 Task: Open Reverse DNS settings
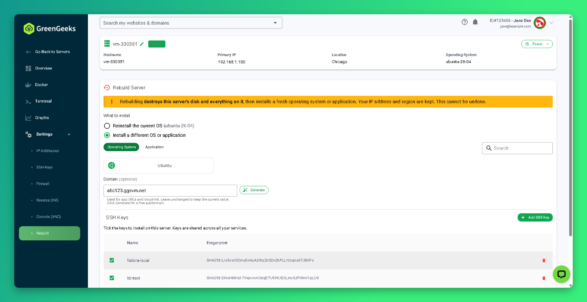click(47, 201)
